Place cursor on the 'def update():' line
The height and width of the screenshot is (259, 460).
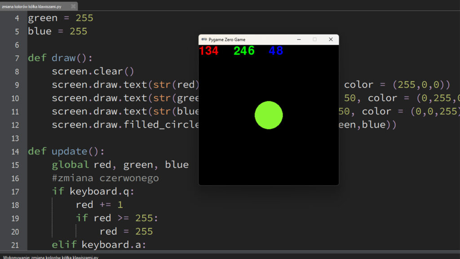66,151
